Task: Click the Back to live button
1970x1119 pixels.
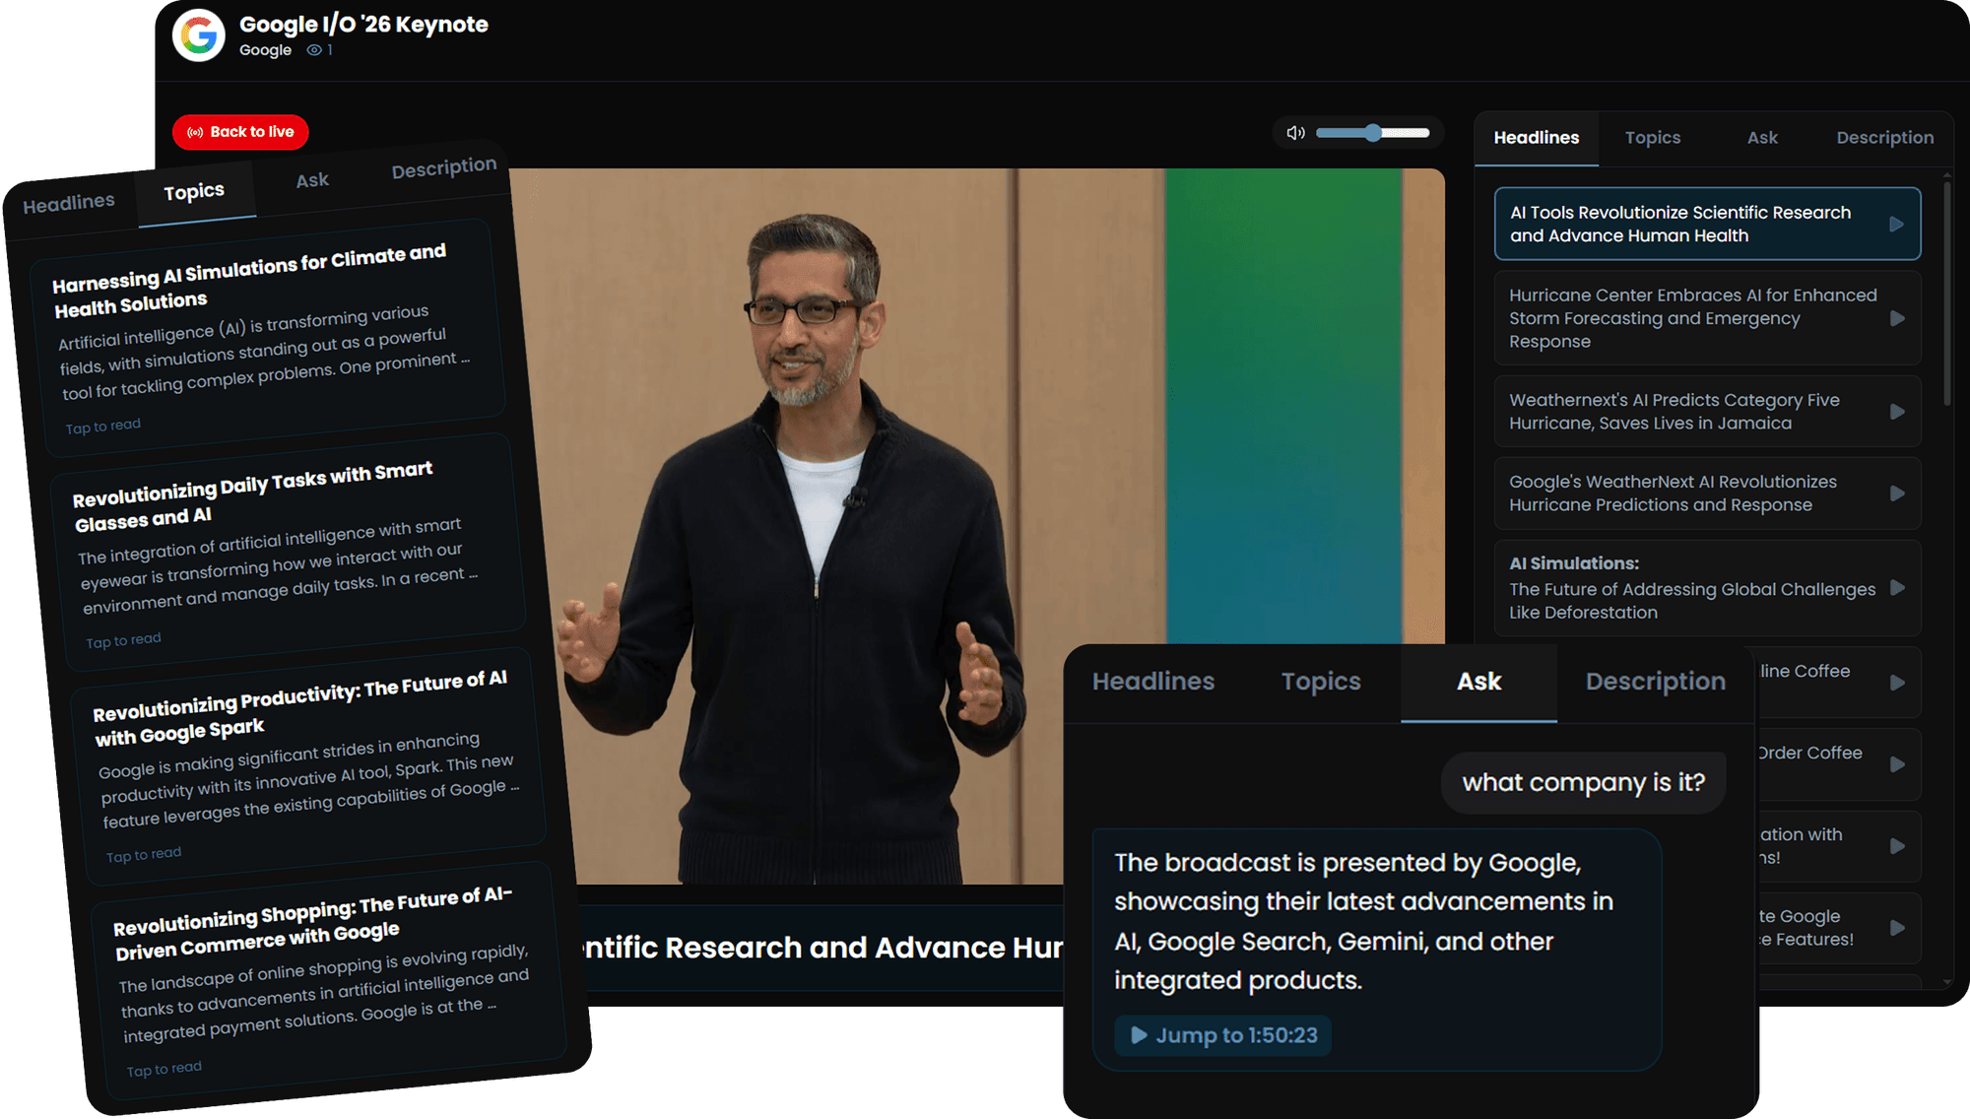Action: [x=240, y=132]
